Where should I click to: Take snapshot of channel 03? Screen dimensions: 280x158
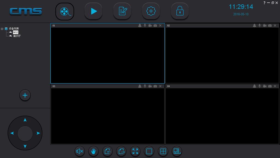(155, 86)
